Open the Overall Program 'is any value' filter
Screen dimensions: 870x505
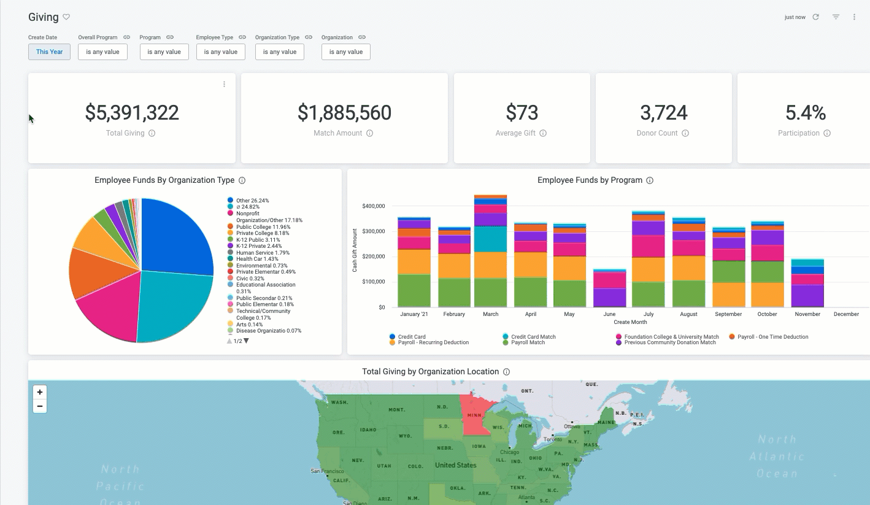(x=102, y=52)
